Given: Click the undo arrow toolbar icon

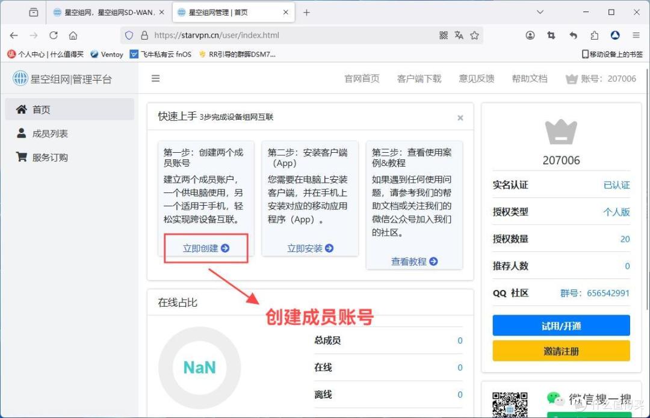Looking at the screenshot, I should [x=574, y=35].
